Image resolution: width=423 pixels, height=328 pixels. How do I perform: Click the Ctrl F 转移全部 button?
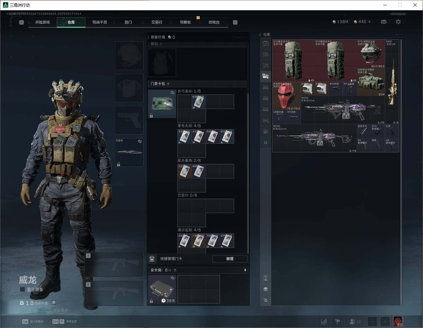click(65, 321)
